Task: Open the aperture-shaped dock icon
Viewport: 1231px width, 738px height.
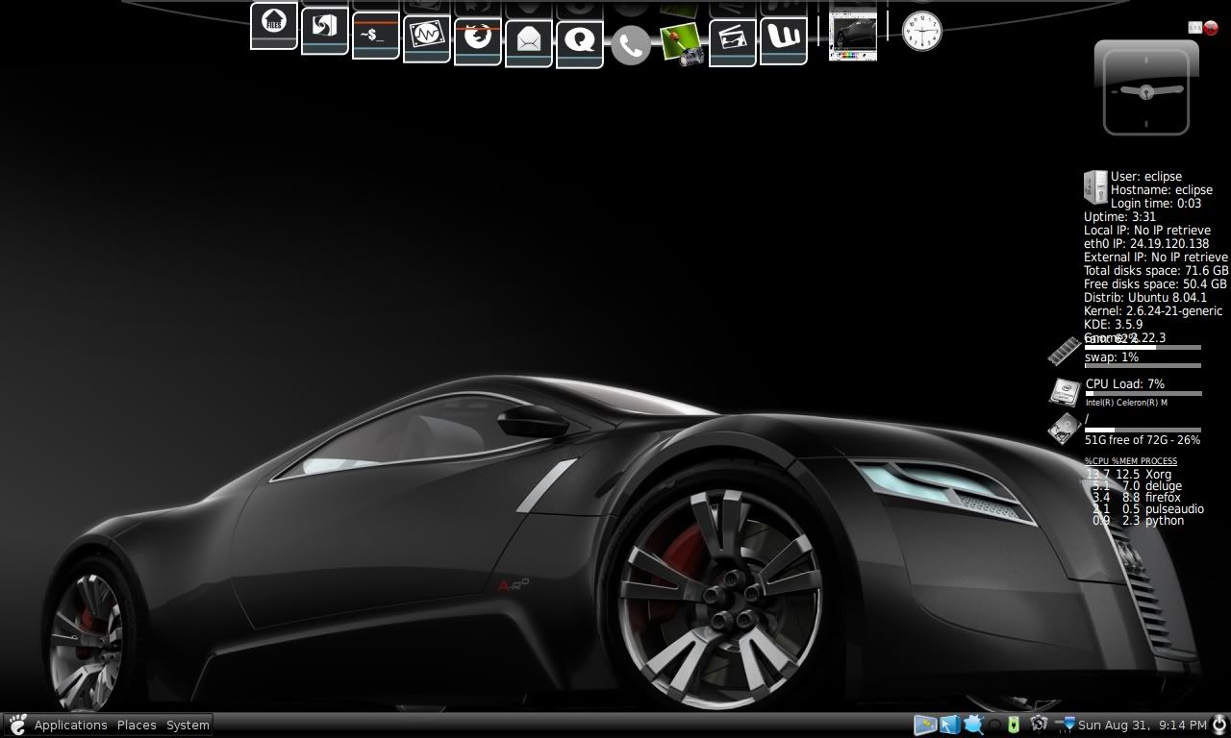Action: click(x=325, y=31)
